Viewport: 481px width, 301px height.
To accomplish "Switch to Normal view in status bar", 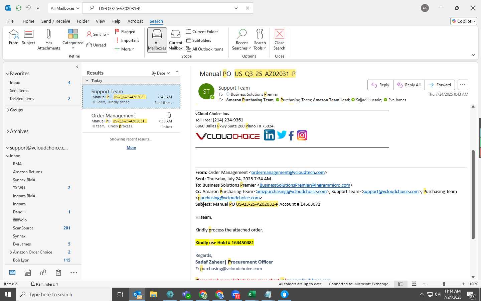I will click(401, 284).
